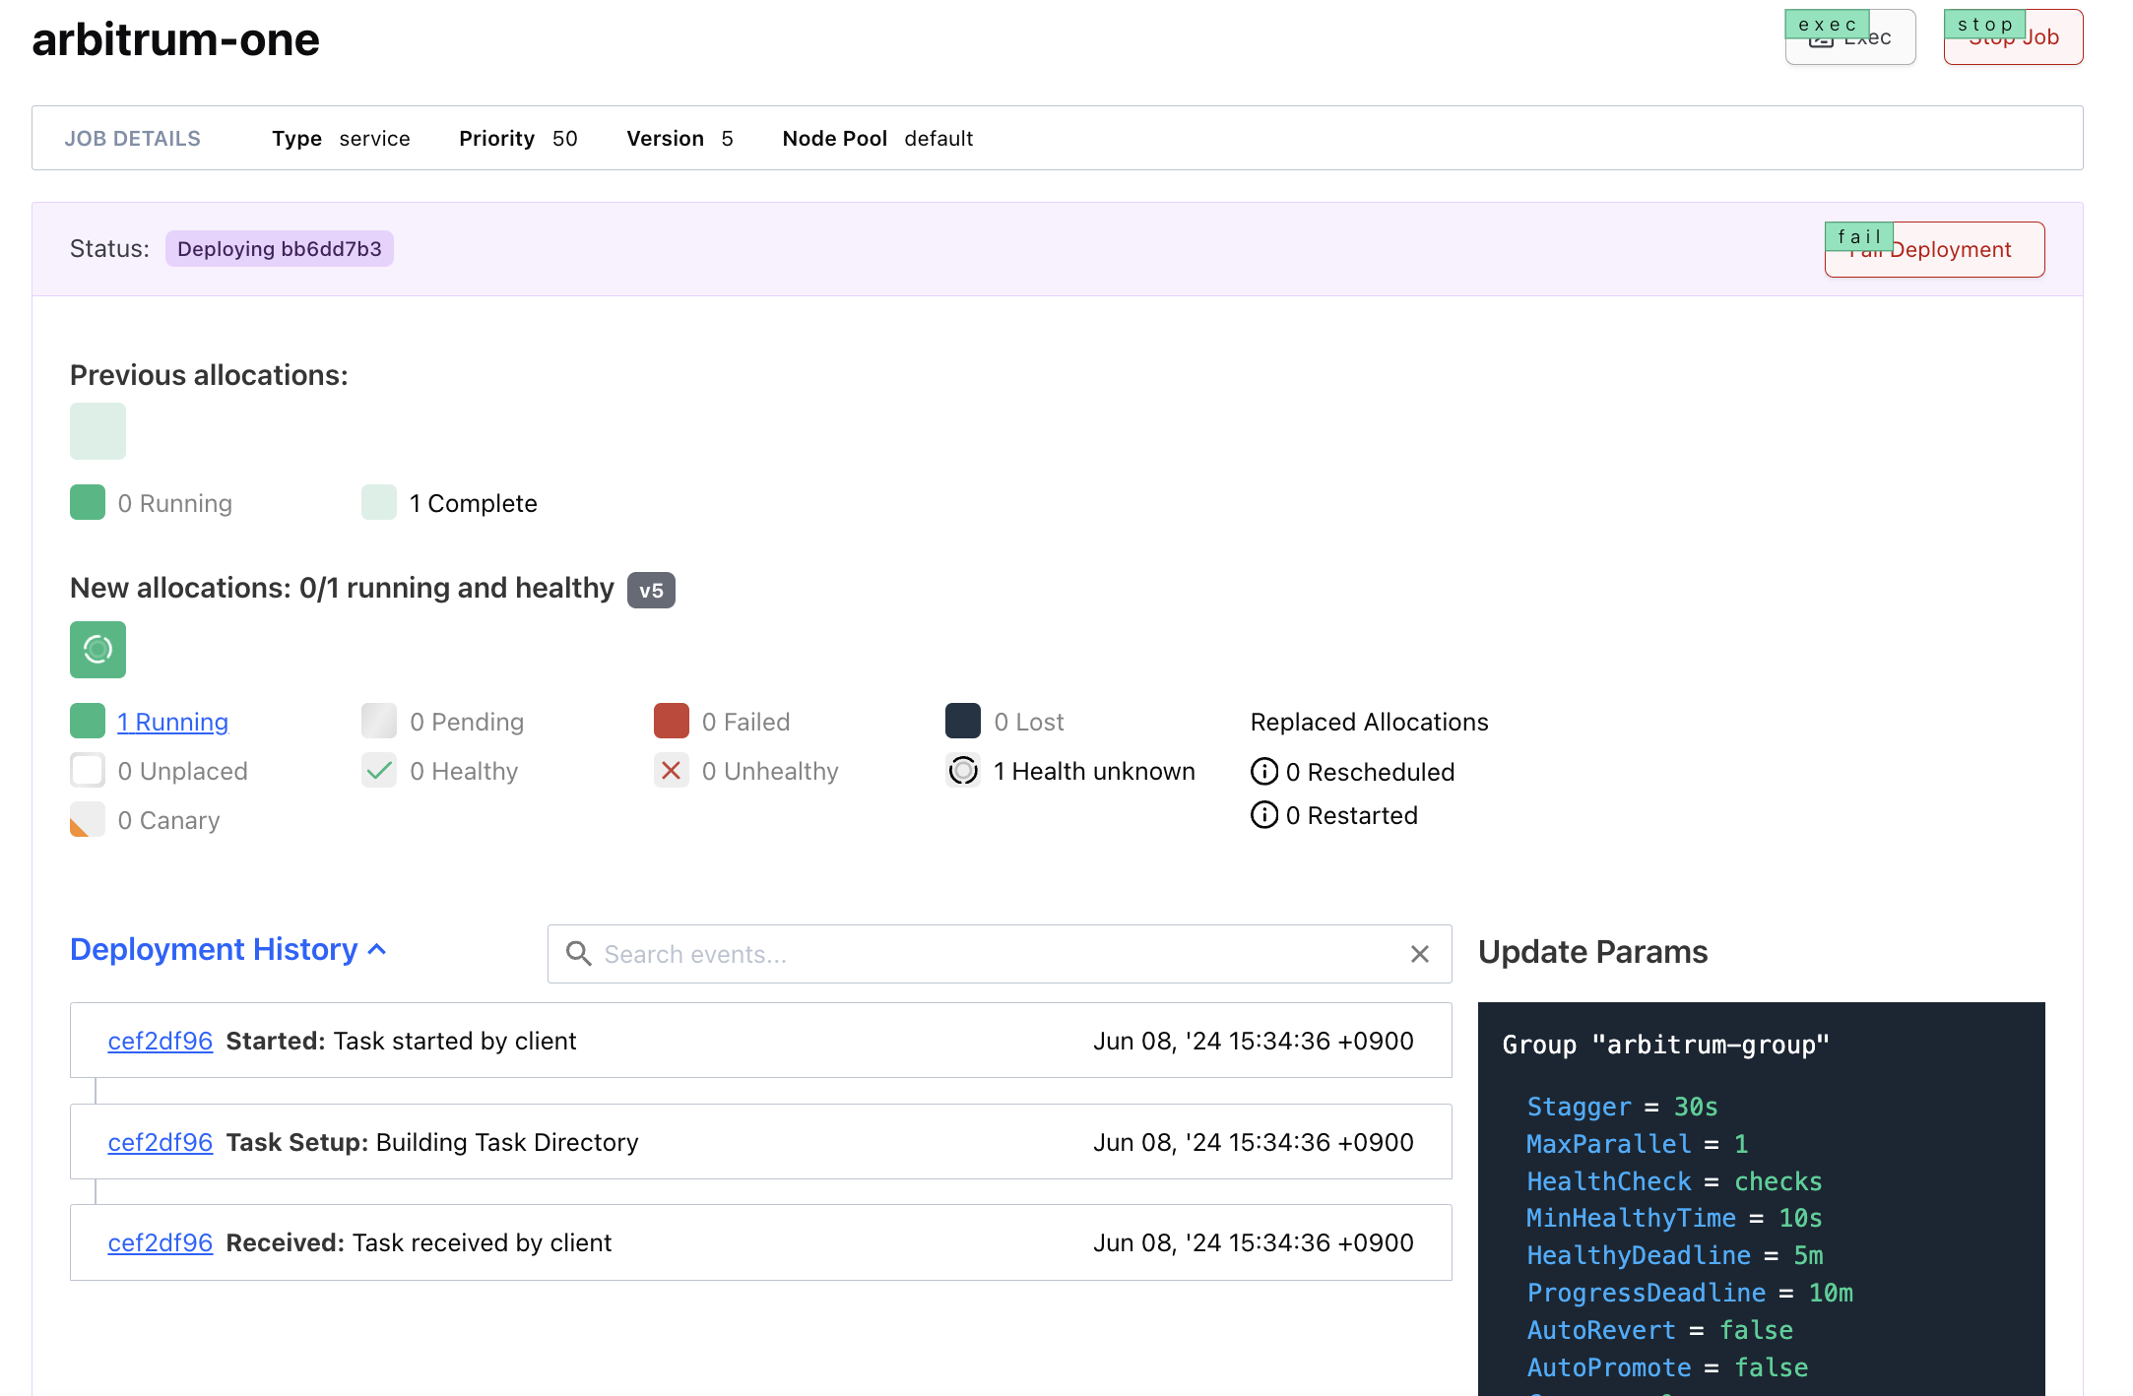Focus the Search events input field
The height and width of the screenshot is (1396, 2133).
pyautogui.click(x=995, y=954)
